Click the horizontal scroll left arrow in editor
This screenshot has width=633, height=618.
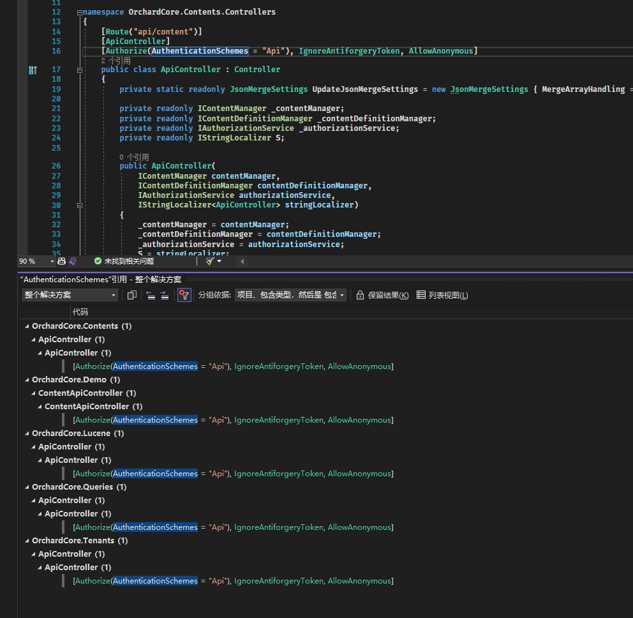tap(242, 261)
